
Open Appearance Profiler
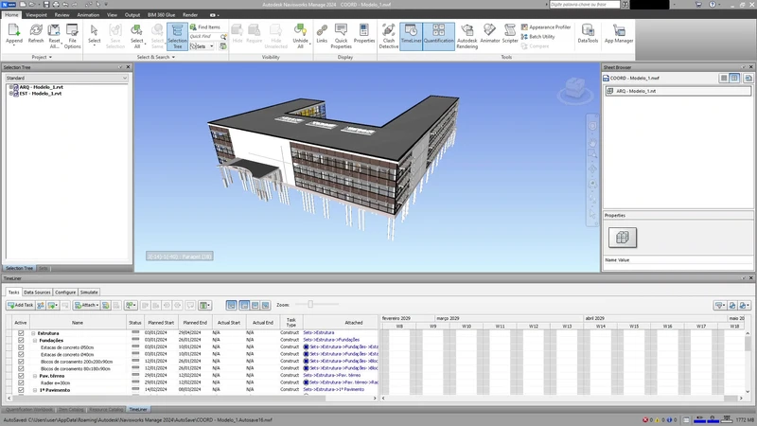pyautogui.click(x=546, y=27)
